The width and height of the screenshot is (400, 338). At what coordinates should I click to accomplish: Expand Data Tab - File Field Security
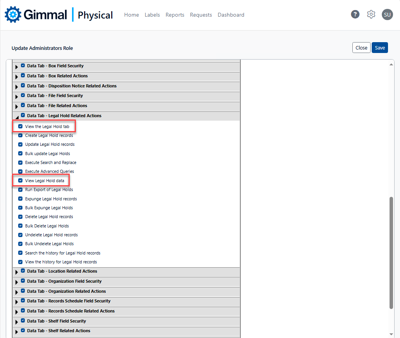click(17, 96)
